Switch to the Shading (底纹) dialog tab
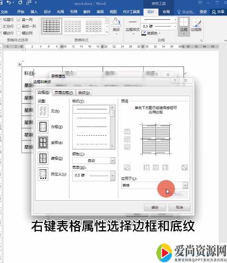Image resolution: width=227 pixels, height=263 pixels. click(x=84, y=92)
